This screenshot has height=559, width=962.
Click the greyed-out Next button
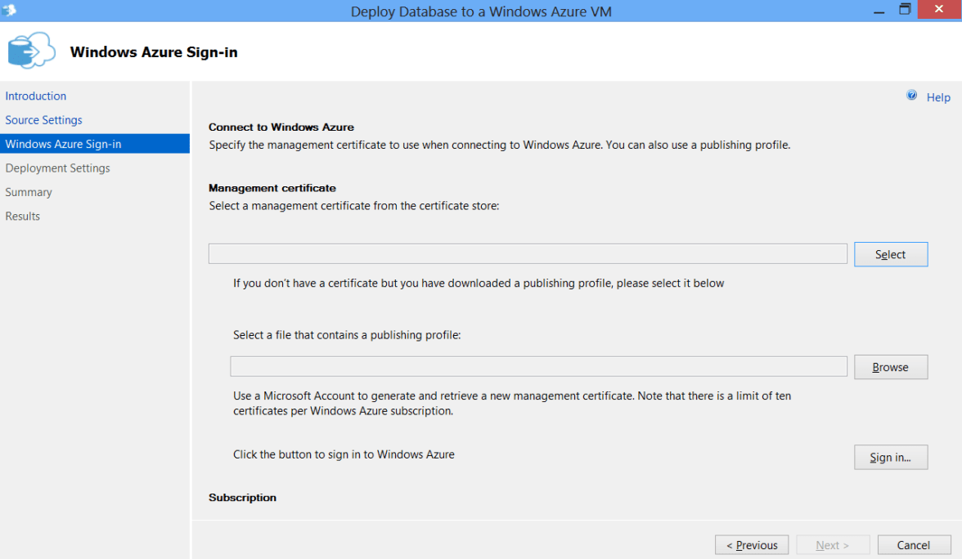833,545
